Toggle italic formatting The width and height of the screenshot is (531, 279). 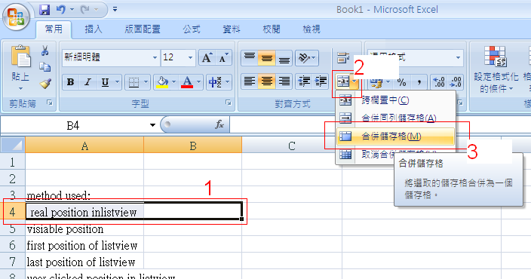click(87, 82)
